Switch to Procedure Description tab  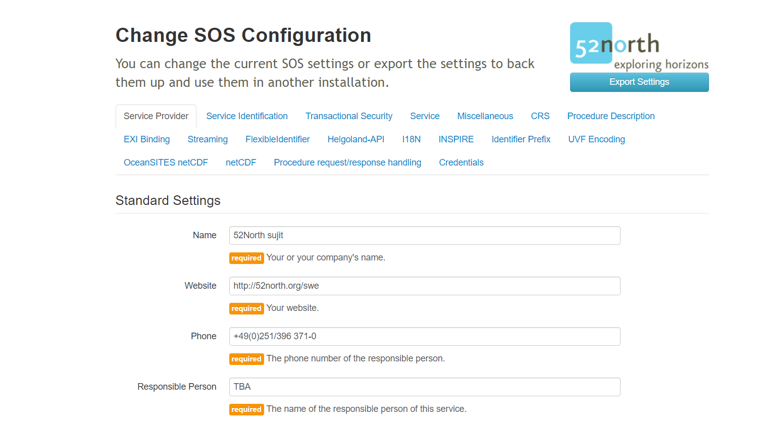click(x=611, y=116)
